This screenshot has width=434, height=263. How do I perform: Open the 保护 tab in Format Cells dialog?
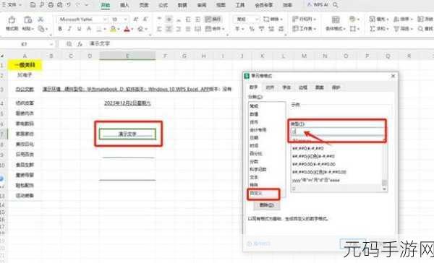click(x=336, y=87)
